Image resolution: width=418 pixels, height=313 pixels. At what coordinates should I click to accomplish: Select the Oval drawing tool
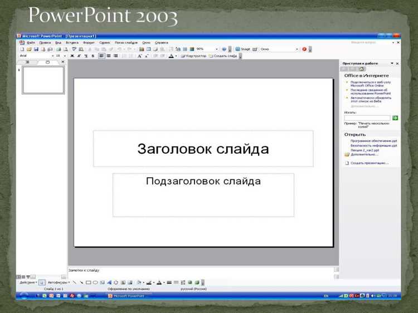[95, 282]
